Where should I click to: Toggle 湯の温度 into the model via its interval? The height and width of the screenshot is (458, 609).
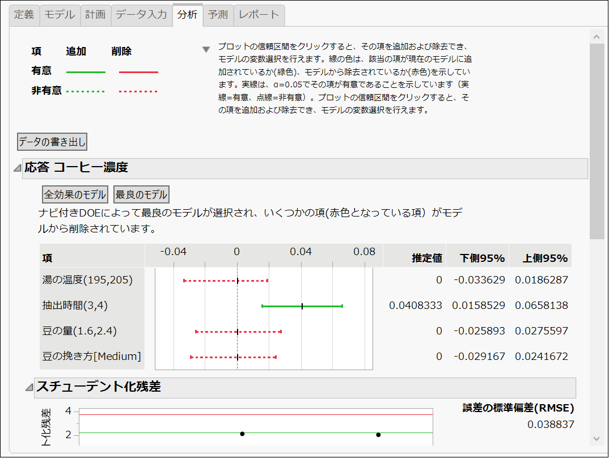click(225, 281)
